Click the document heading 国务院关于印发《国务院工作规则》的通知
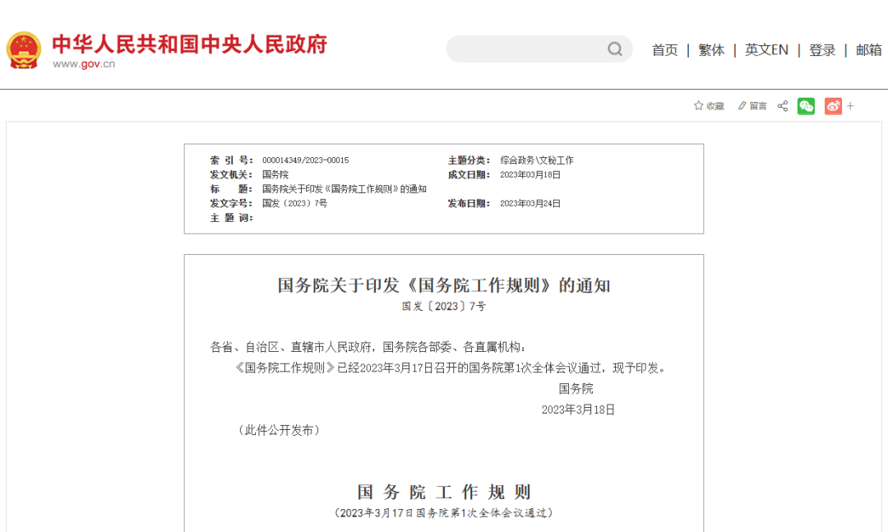 click(x=444, y=285)
